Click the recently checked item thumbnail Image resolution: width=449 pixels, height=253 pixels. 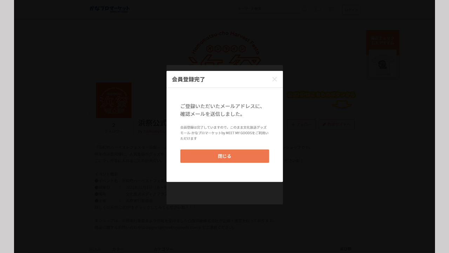tap(382, 64)
